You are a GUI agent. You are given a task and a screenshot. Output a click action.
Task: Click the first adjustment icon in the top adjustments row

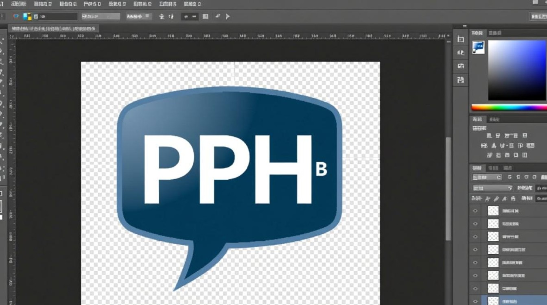point(489,136)
